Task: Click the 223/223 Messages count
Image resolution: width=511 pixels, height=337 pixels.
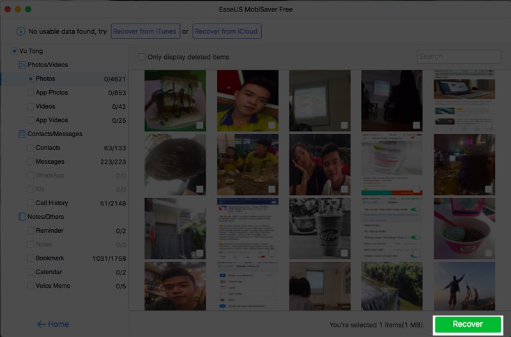Action: click(113, 162)
